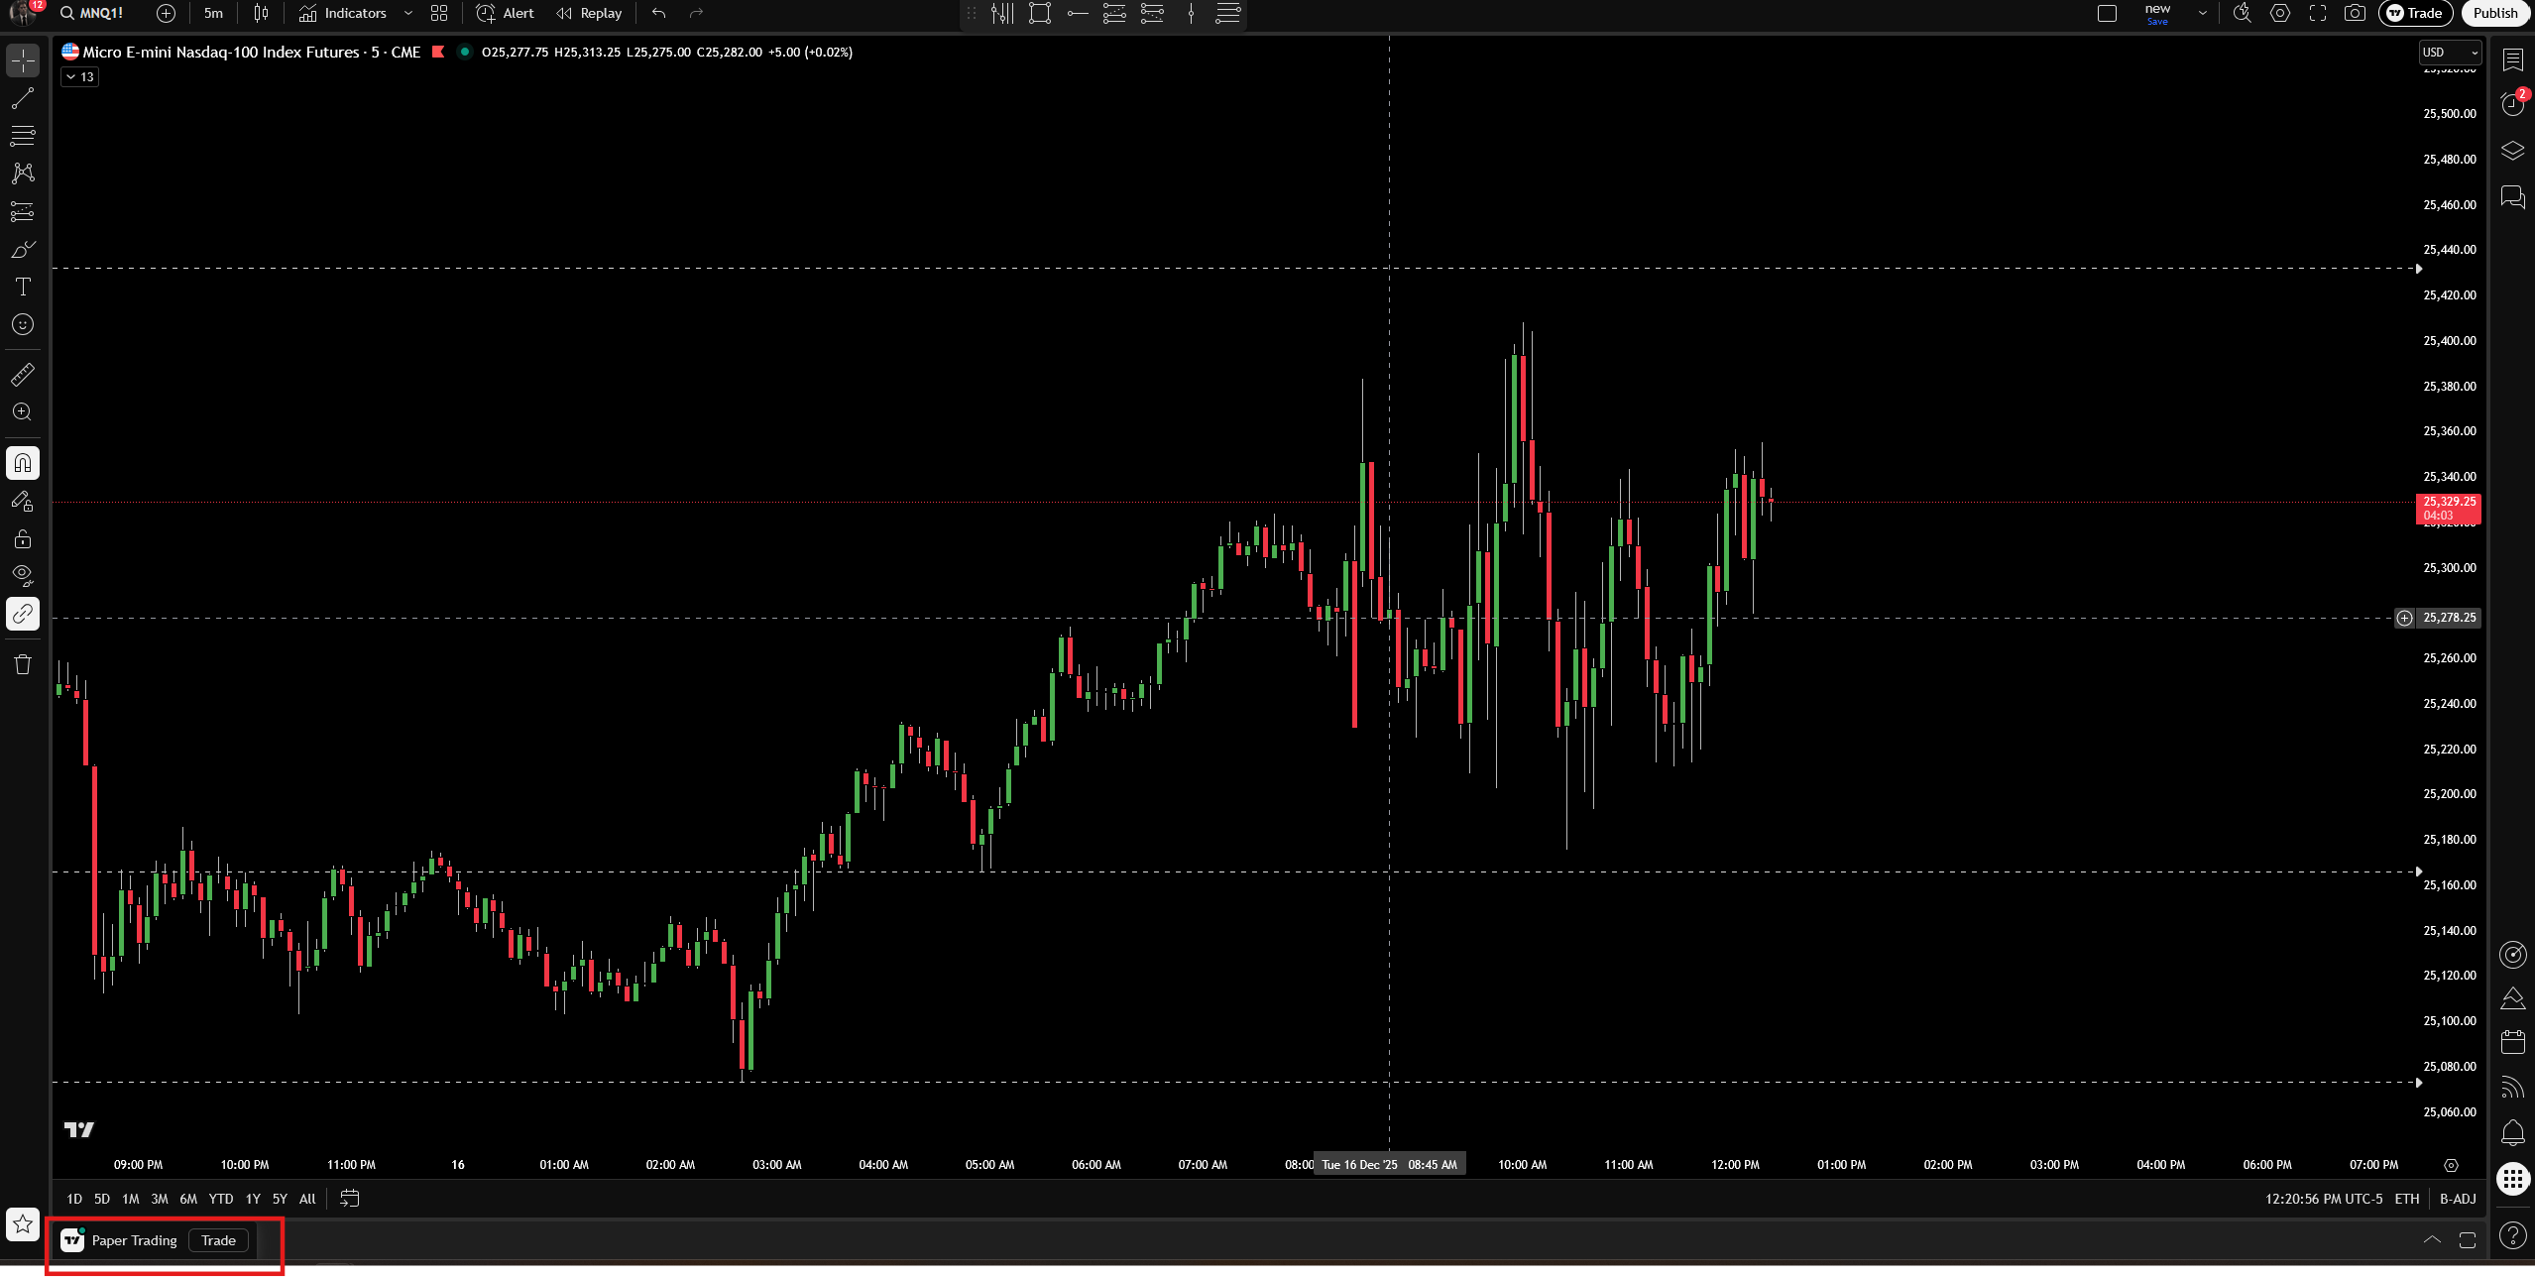
Task: Open the USD currency dropdown on price scale
Action: [x=2448, y=52]
